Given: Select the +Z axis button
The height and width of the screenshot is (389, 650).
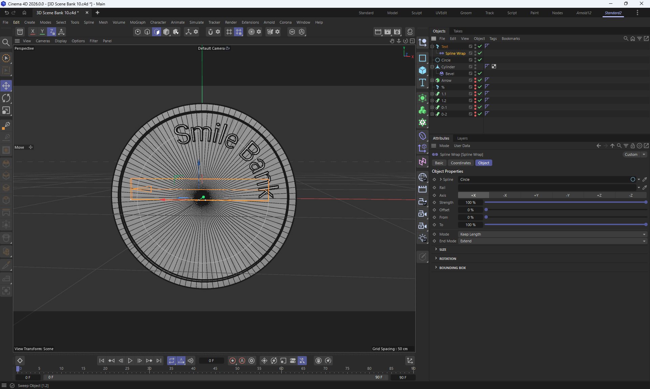Looking at the screenshot, I should [x=599, y=195].
